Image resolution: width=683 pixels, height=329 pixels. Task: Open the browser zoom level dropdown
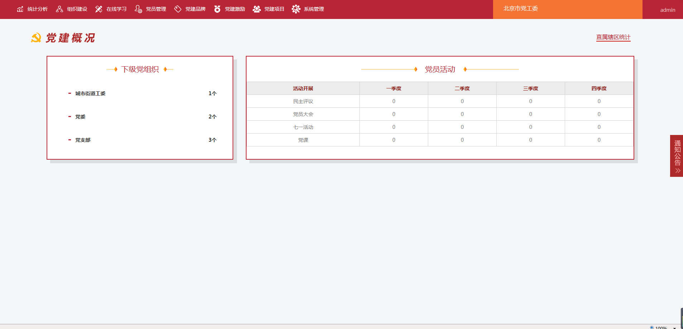point(674,328)
